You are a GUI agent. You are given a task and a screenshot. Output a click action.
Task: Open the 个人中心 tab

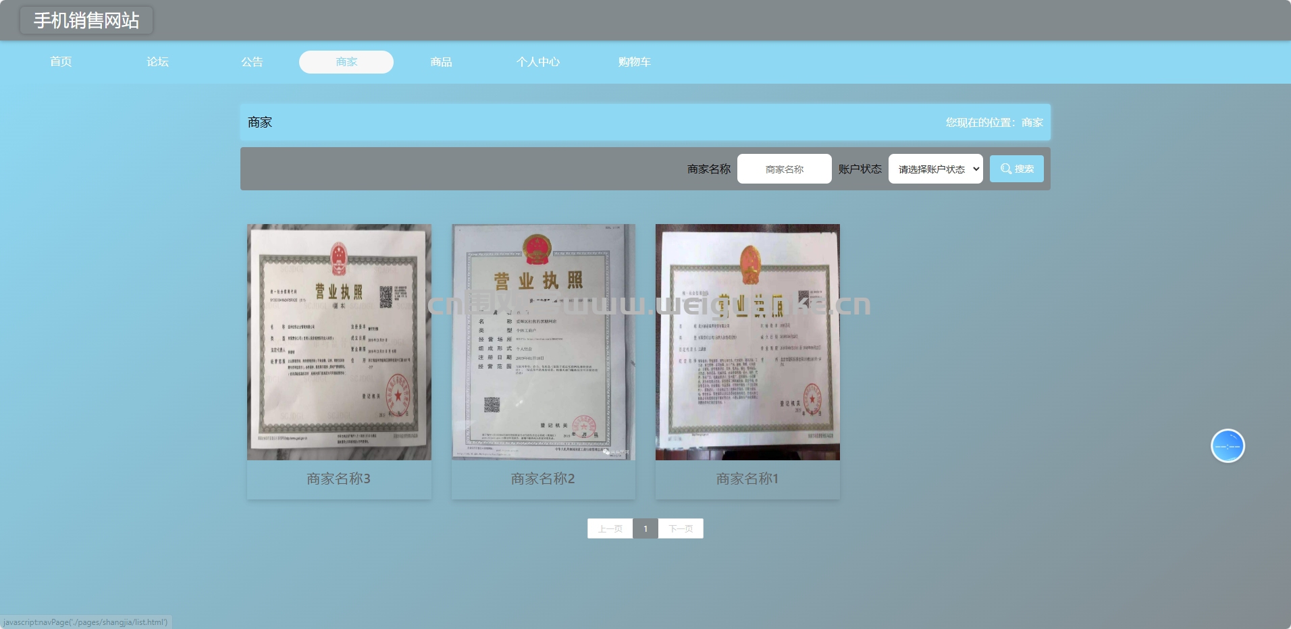(537, 62)
